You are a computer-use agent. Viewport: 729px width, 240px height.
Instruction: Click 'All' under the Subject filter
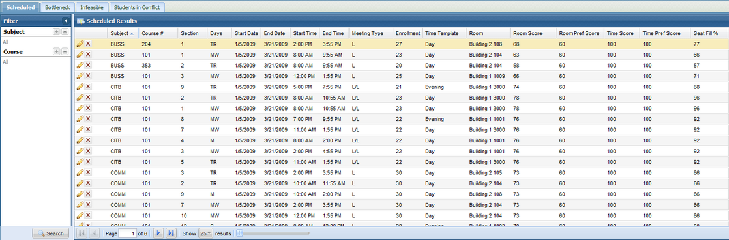(x=6, y=42)
